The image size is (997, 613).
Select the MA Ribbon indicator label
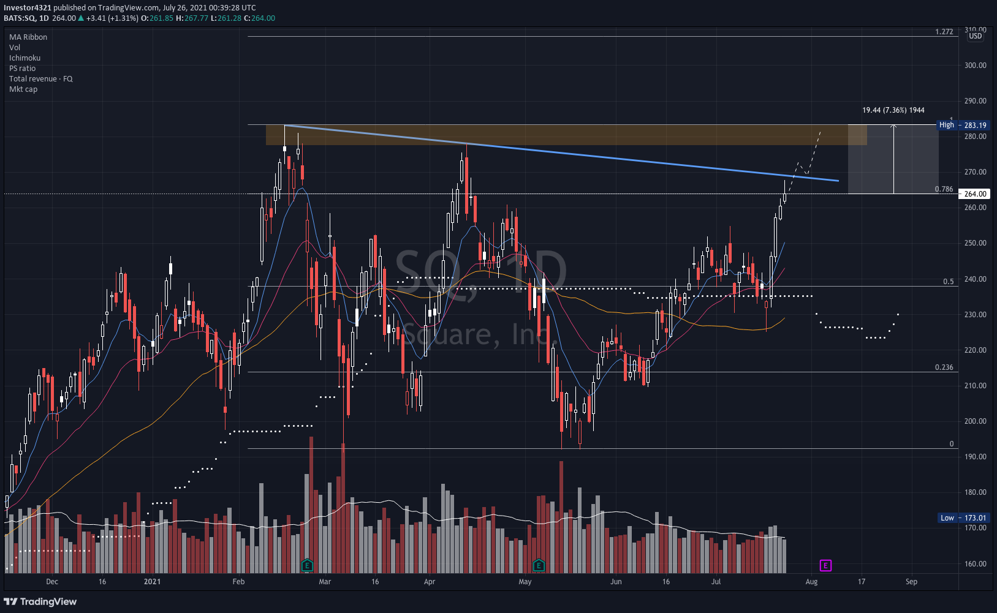click(28, 37)
